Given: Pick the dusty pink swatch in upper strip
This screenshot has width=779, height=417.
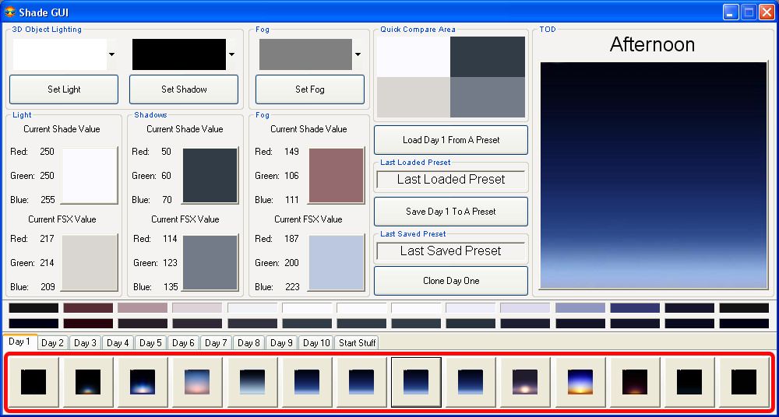Looking at the screenshot, I should 143,308.
